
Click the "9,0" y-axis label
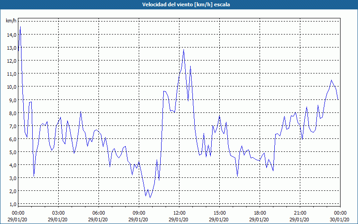tap(13, 100)
